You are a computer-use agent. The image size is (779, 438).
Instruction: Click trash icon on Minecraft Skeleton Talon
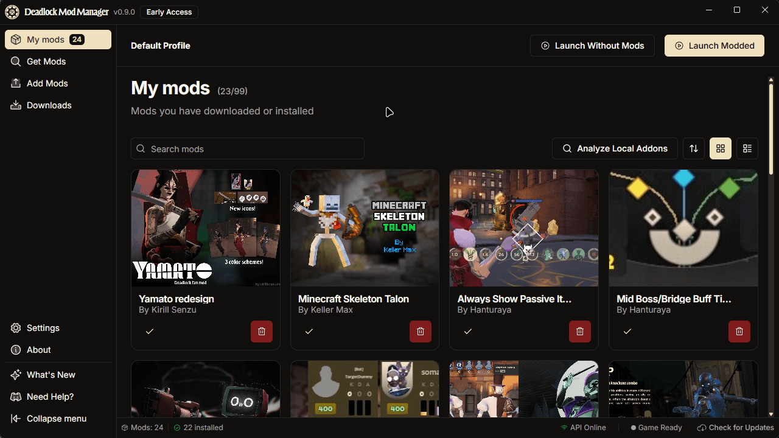[x=421, y=332]
